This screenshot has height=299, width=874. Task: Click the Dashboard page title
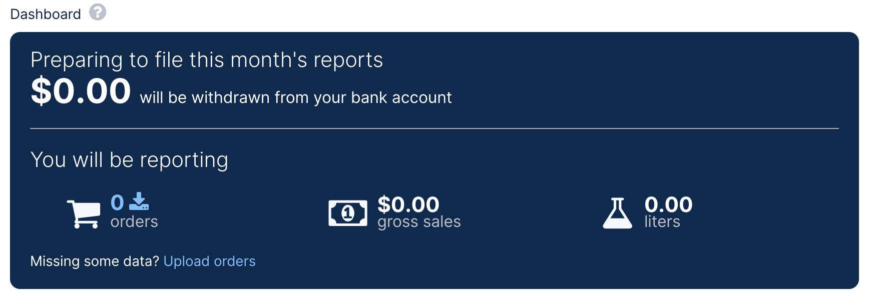(x=46, y=14)
